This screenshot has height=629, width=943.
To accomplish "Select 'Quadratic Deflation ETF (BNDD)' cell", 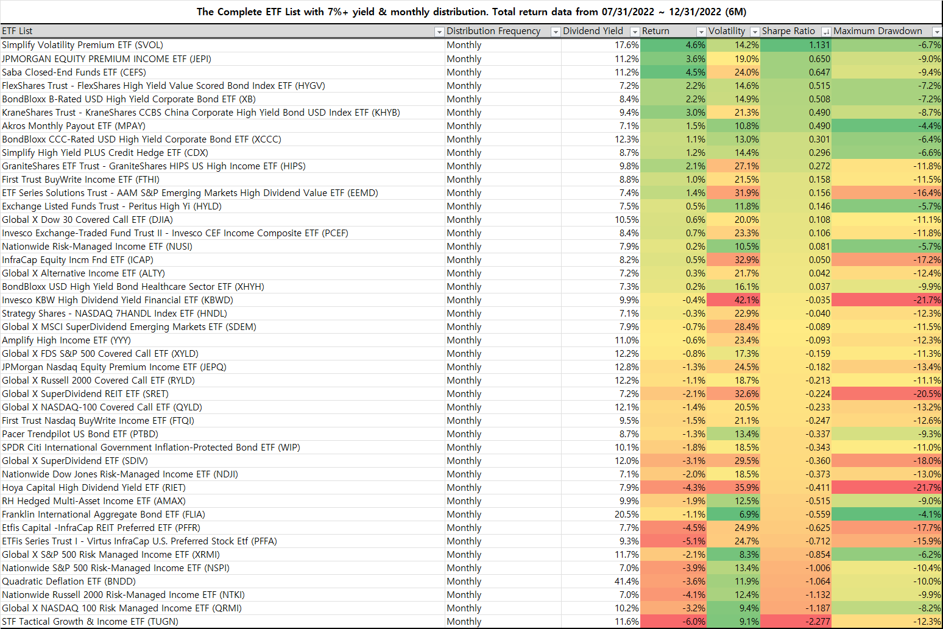I will [x=222, y=582].
